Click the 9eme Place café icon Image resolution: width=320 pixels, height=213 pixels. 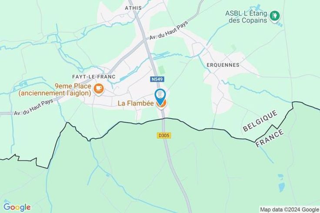99,89
